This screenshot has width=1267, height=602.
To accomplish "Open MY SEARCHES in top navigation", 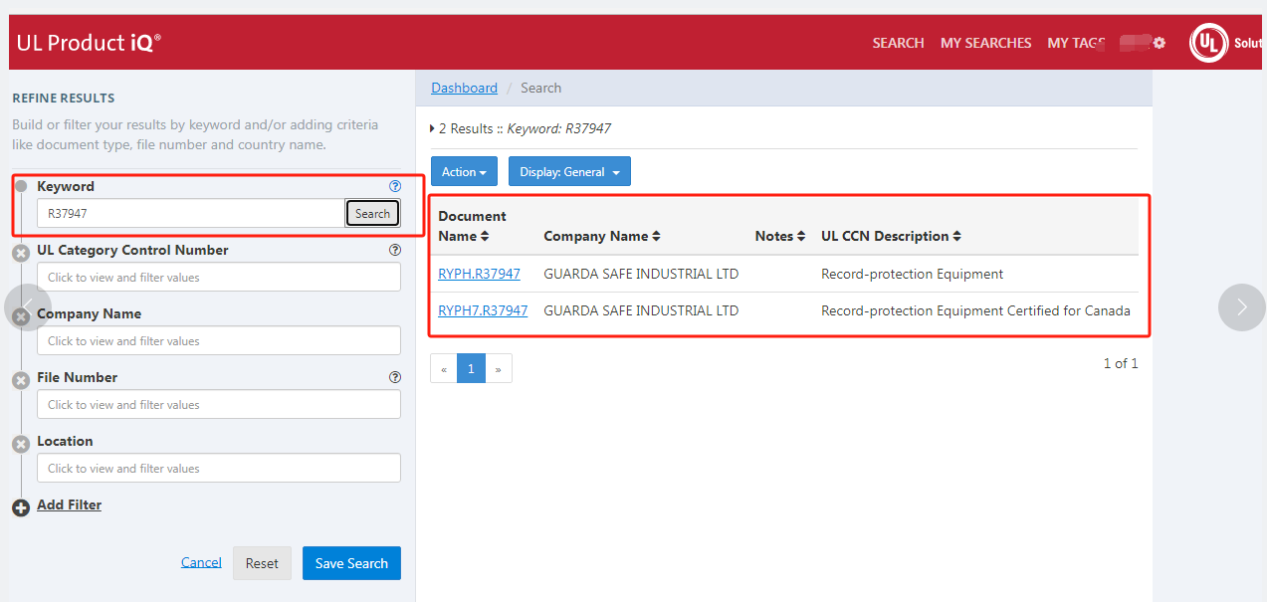I will 985,43.
